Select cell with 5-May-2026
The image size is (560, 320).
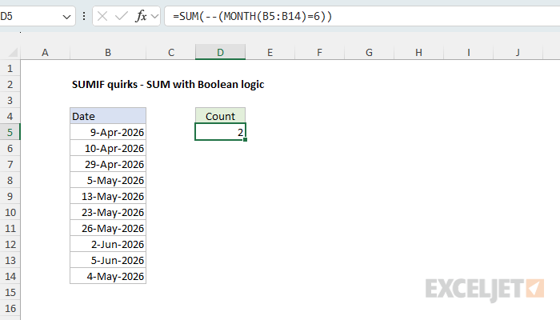tap(108, 180)
